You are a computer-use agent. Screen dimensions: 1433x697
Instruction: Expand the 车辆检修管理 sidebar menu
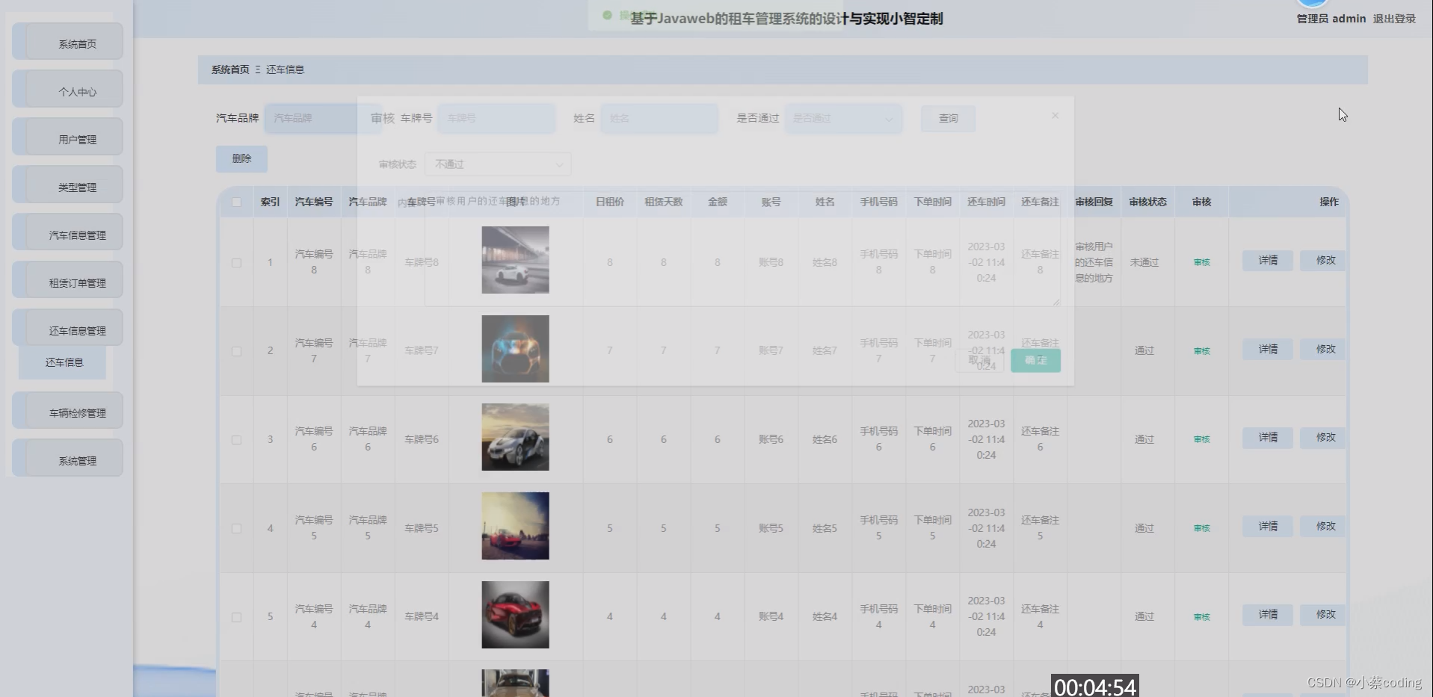tap(67, 411)
